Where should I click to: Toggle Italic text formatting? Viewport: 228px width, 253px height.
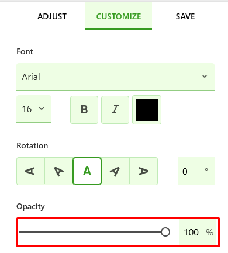pyautogui.click(x=115, y=110)
